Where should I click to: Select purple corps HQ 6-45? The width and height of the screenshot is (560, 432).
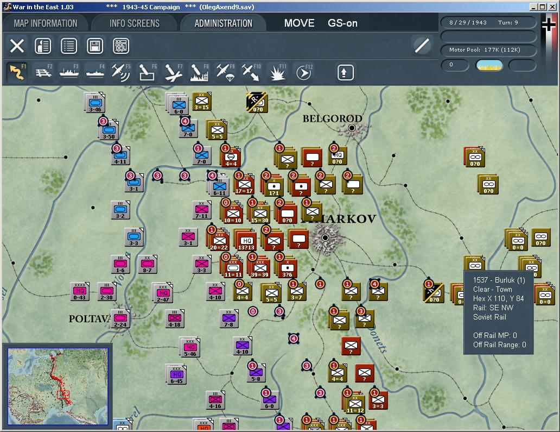176,374
